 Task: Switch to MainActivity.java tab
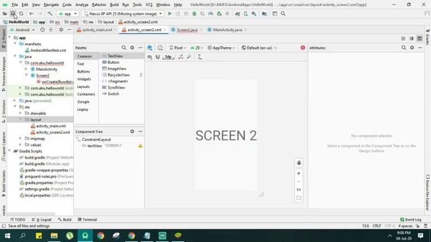coord(227,30)
